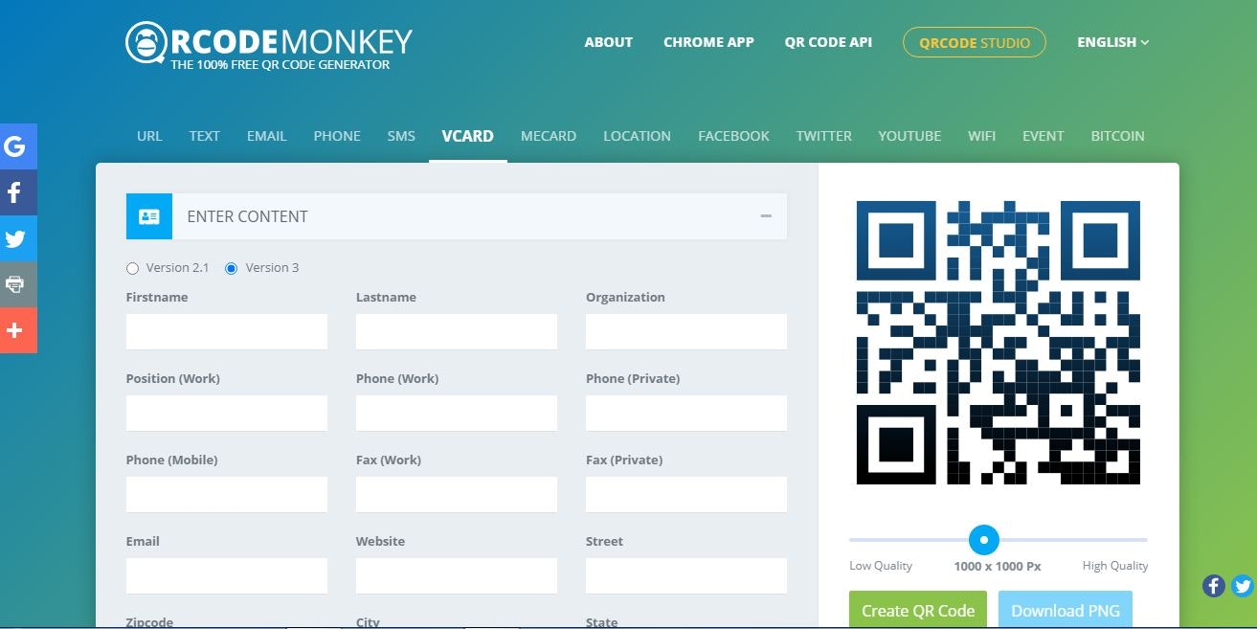The height and width of the screenshot is (629, 1257).
Task: Switch to the BITCOIN tab
Action: pyautogui.click(x=1117, y=136)
